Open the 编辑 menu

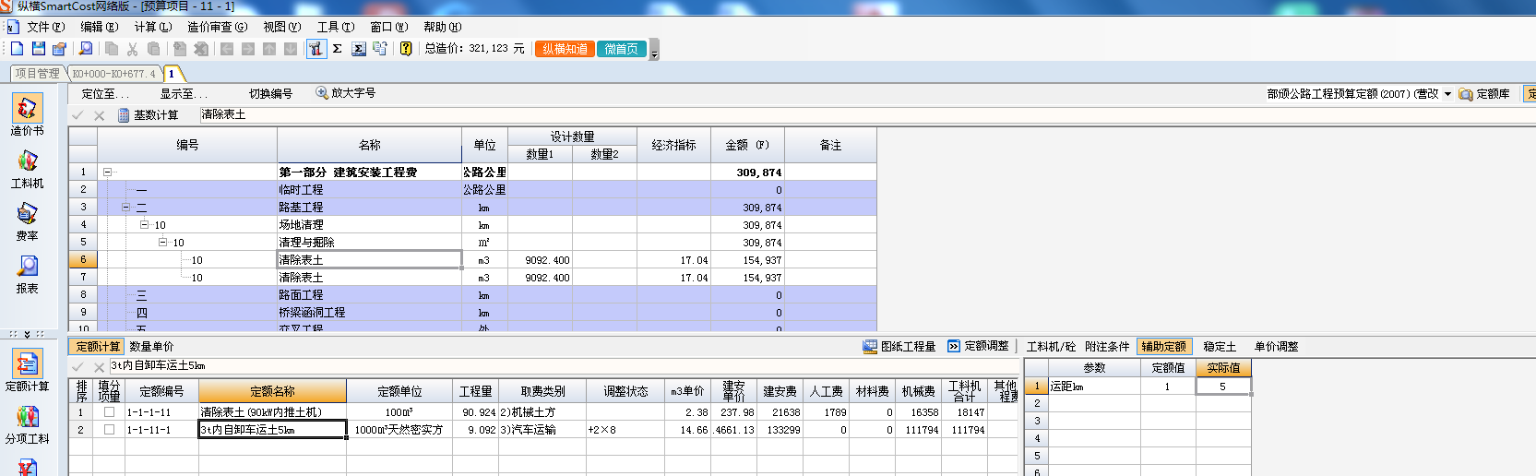(x=99, y=27)
